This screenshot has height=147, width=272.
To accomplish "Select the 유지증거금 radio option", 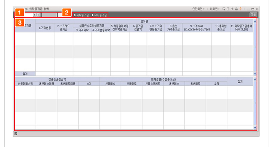I will pyautogui.click(x=99, y=15).
